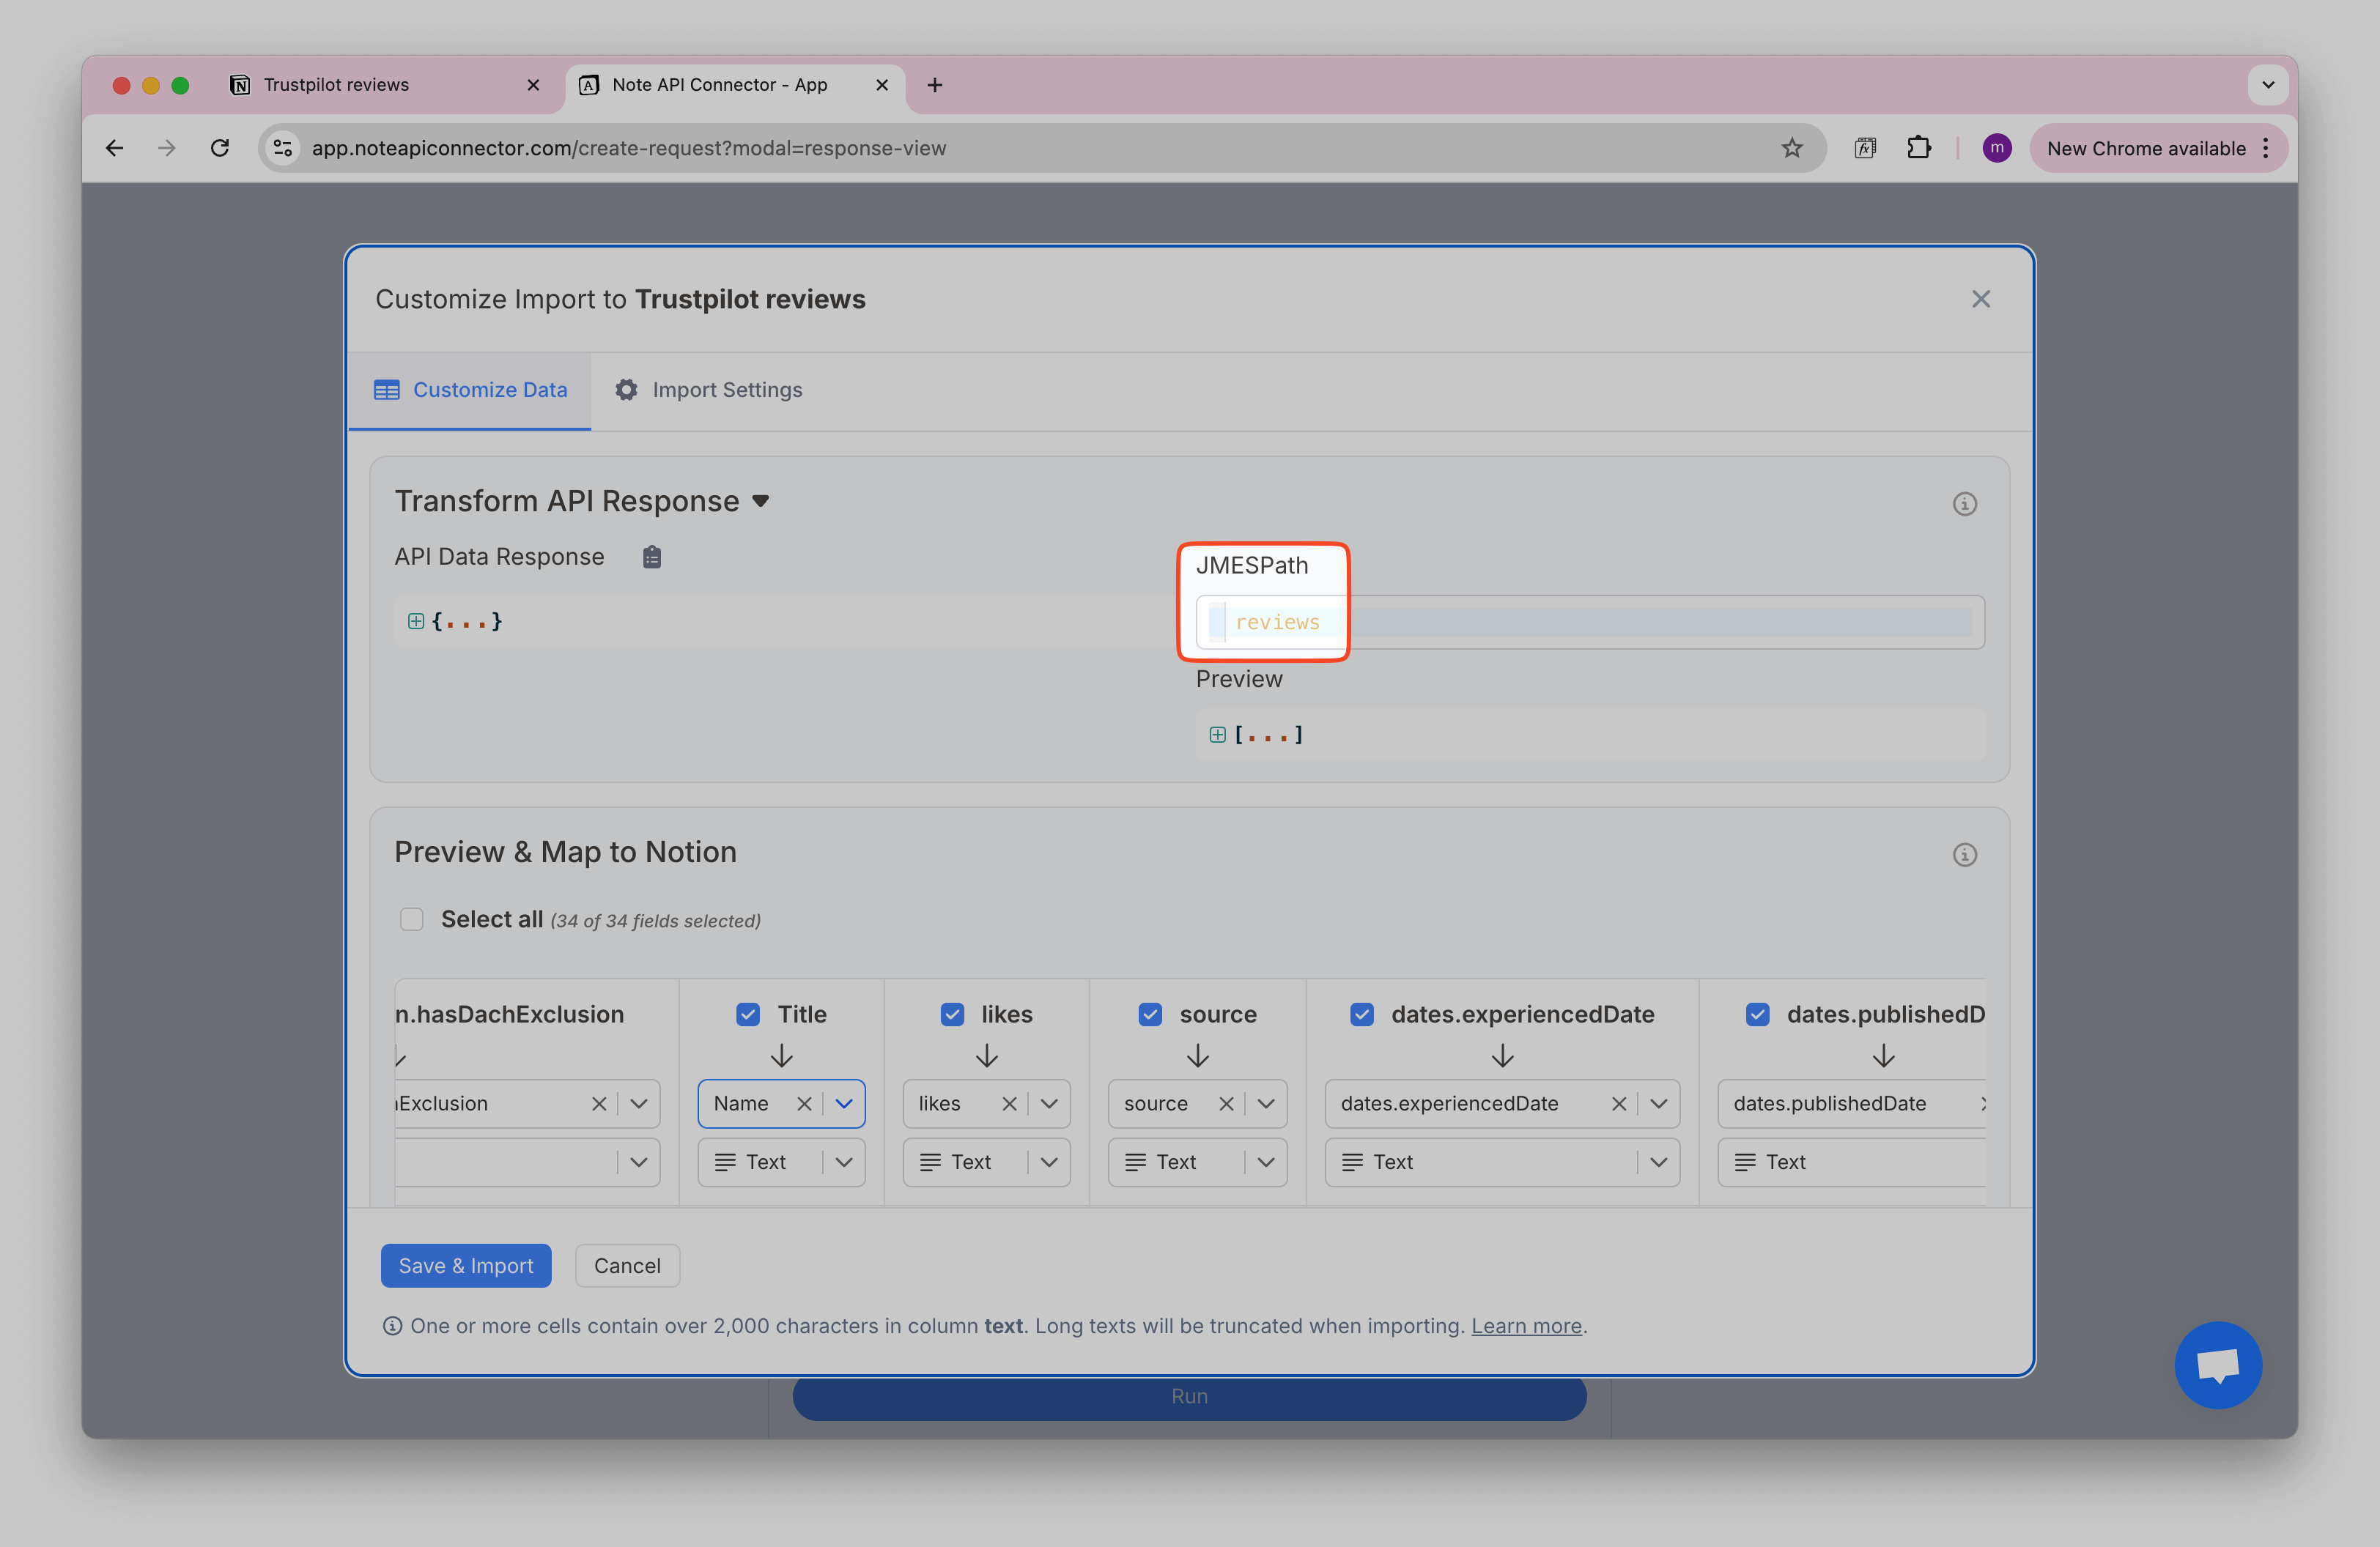Screen dimensions: 2380x1547
Task: Go back in browser history
Action: click(114, 148)
